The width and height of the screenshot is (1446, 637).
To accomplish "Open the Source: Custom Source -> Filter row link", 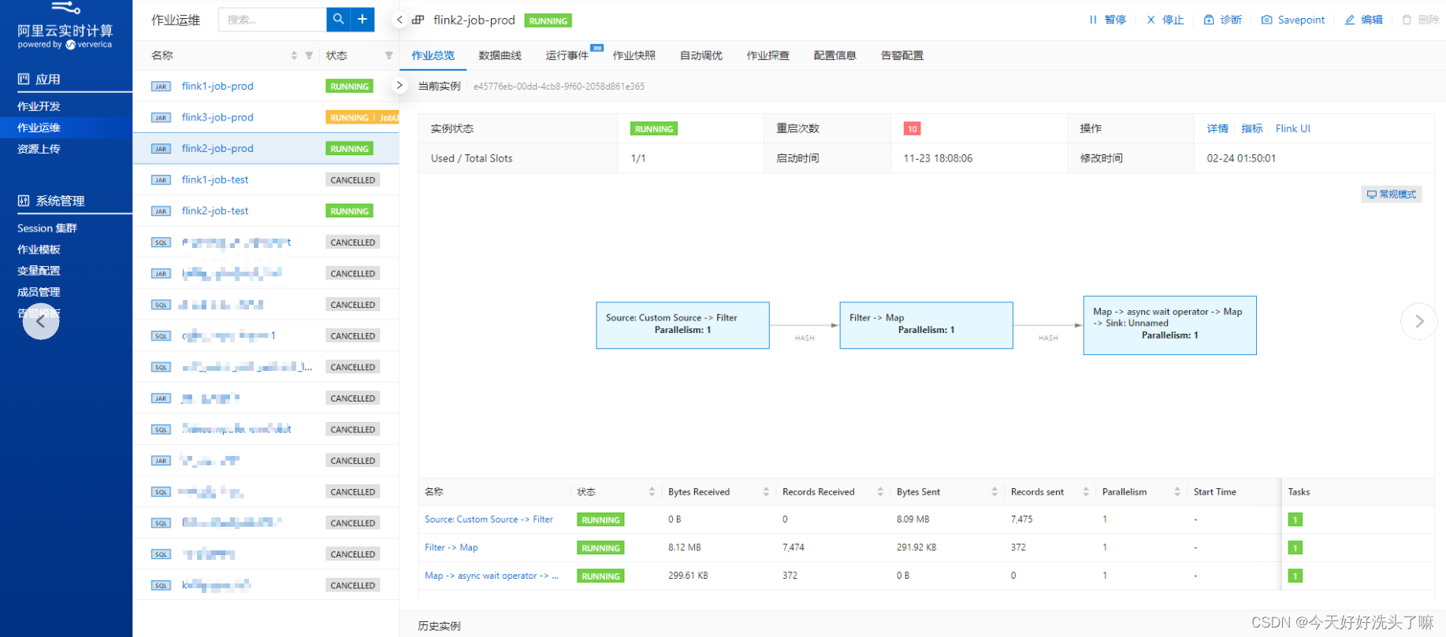I will [489, 520].
